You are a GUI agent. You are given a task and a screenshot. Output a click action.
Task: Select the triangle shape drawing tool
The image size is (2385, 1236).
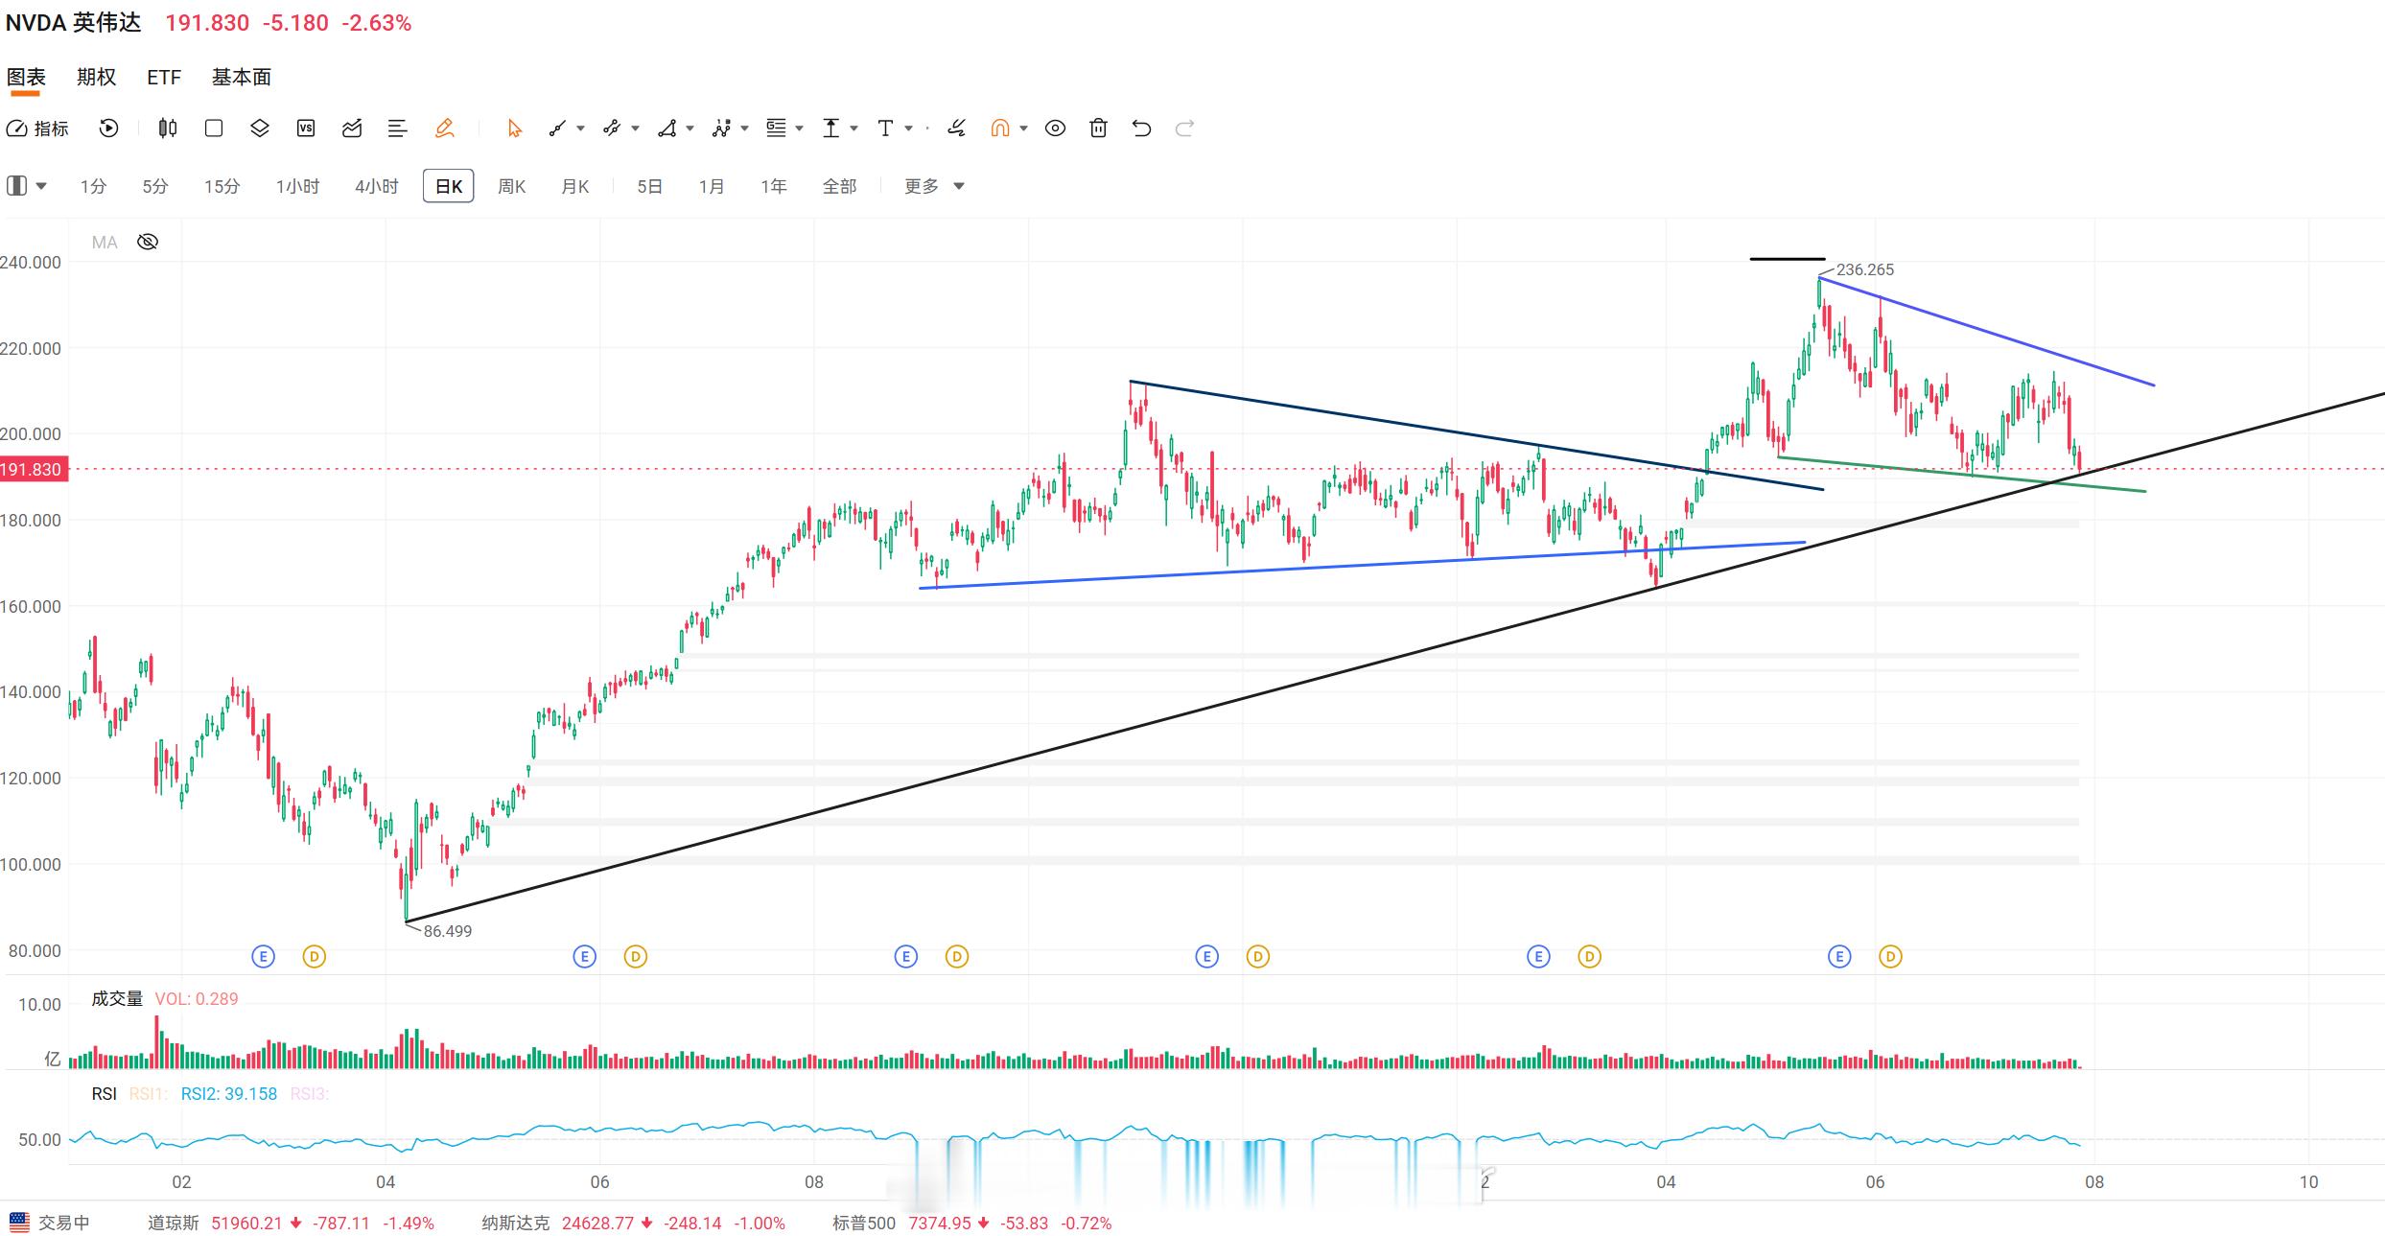(x=666, y=128)
